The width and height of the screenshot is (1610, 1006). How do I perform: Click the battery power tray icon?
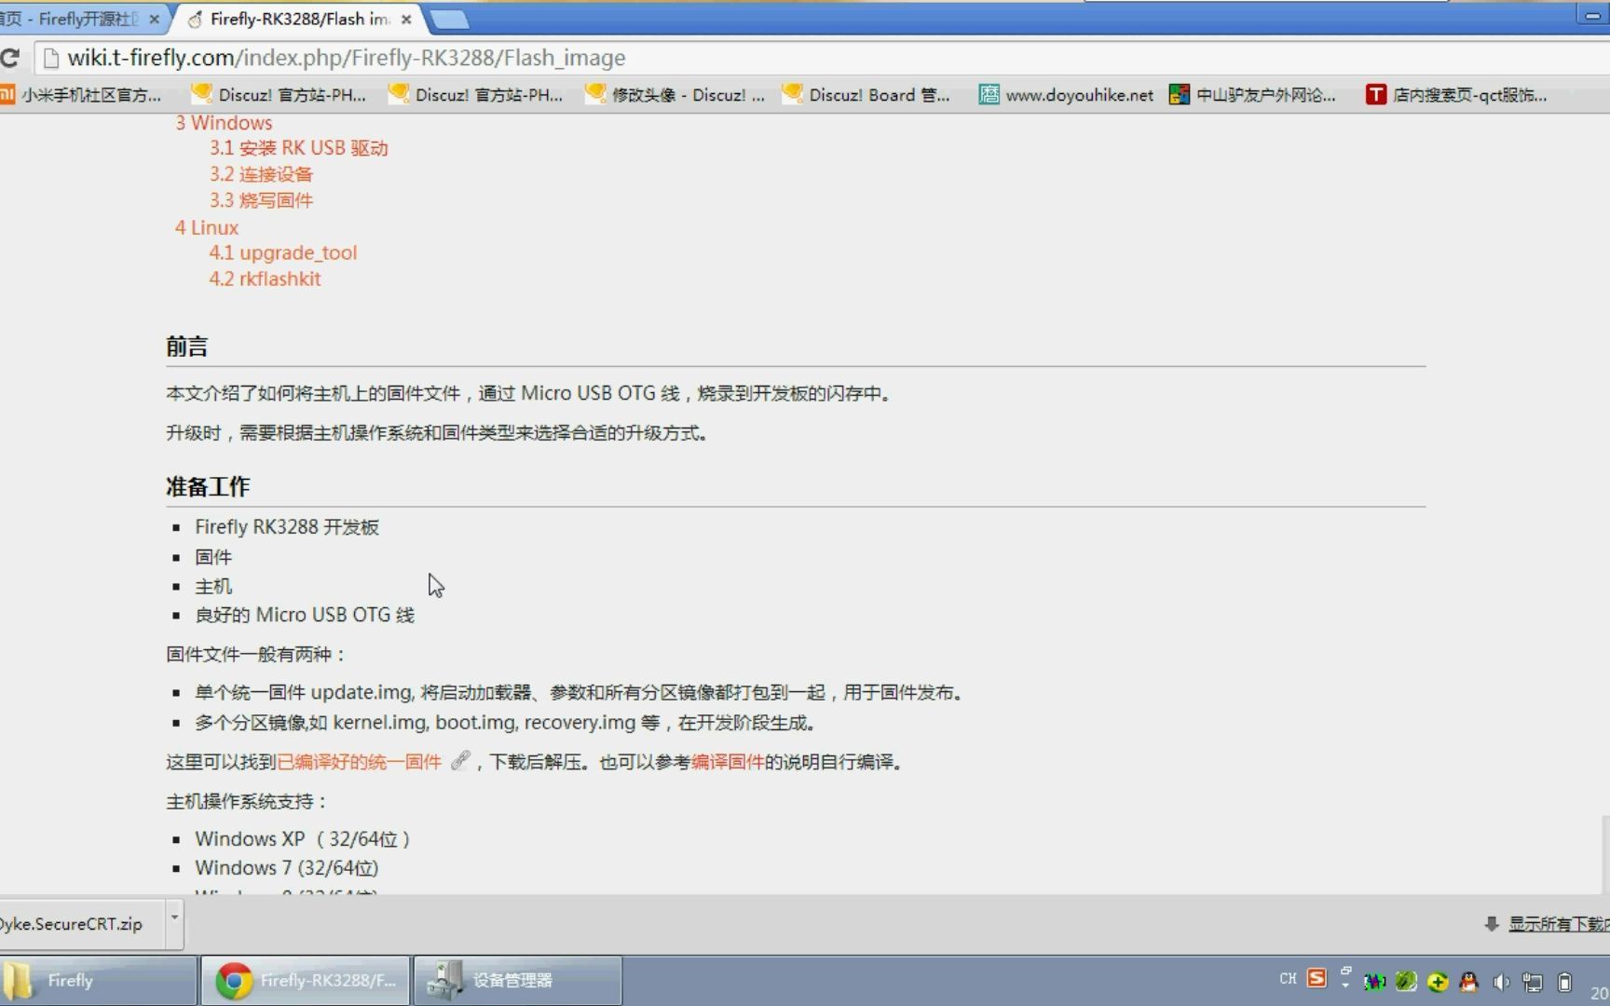(x=1564, y=982)
